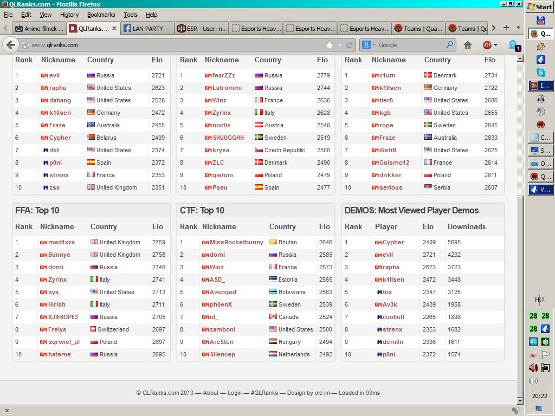Open the File menu

(x=8, y=15)
